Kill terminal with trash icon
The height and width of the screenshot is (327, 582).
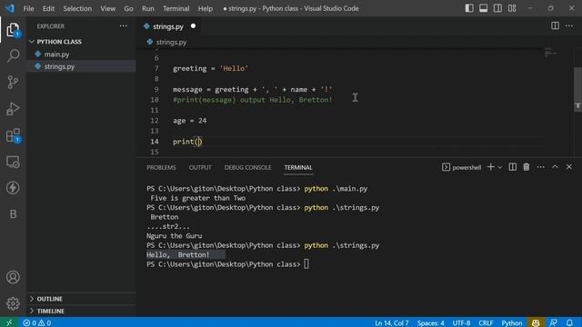527,167
